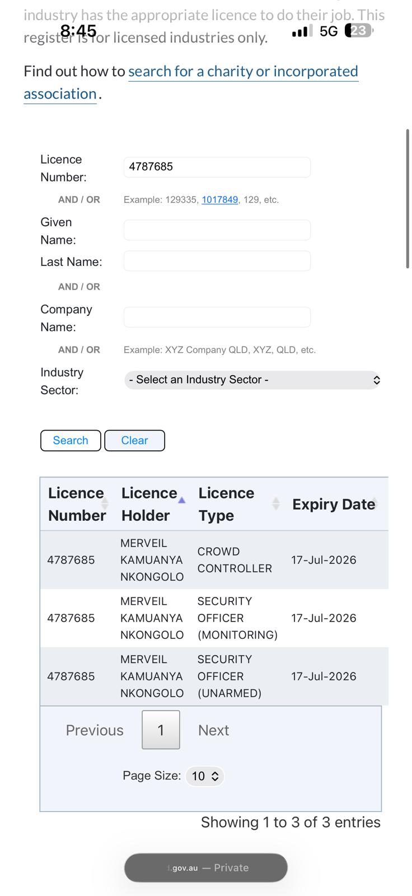This screenshot has height=896, width=412.
Task: Click the Company Name text field
Action: [x=217, y=317]
